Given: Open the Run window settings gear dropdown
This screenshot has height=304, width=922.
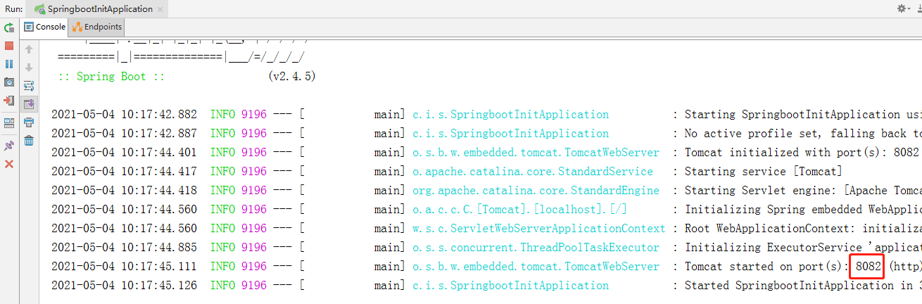Looking at the screenshot, I should click(902, 8).
